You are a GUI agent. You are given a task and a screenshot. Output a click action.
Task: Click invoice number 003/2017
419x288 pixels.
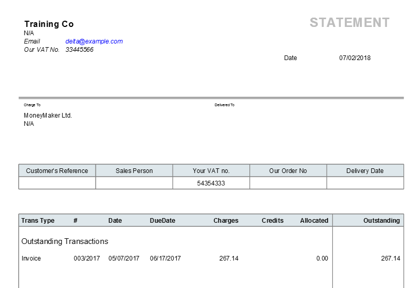(87, 258)
